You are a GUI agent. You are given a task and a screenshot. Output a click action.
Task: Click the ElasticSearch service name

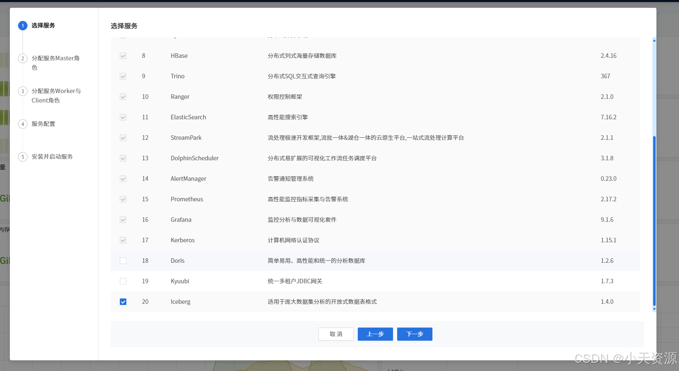click(x=188, y=117)
